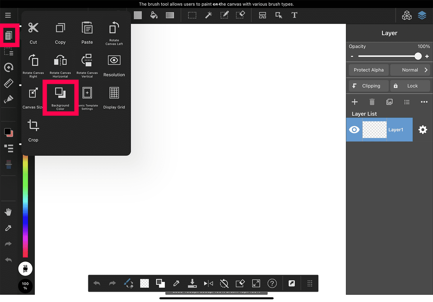
Task: Delete the layer using the trash icon
Action: point(372,102)
